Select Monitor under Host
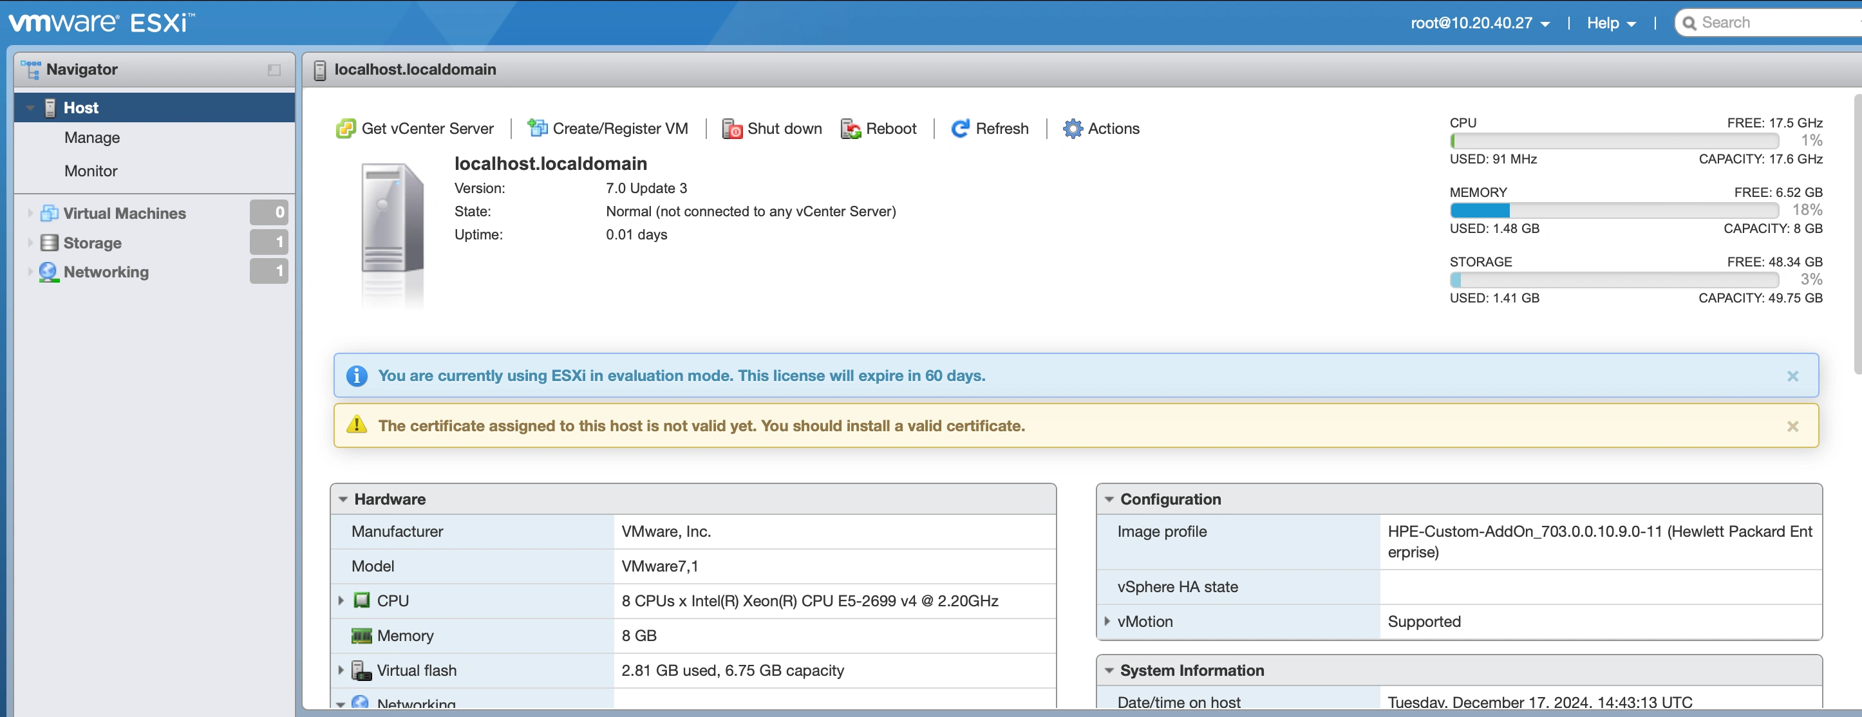 (90, 171)
